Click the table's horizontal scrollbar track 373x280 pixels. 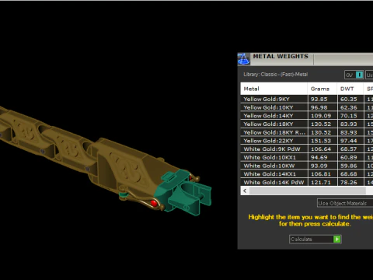point(308,191)
